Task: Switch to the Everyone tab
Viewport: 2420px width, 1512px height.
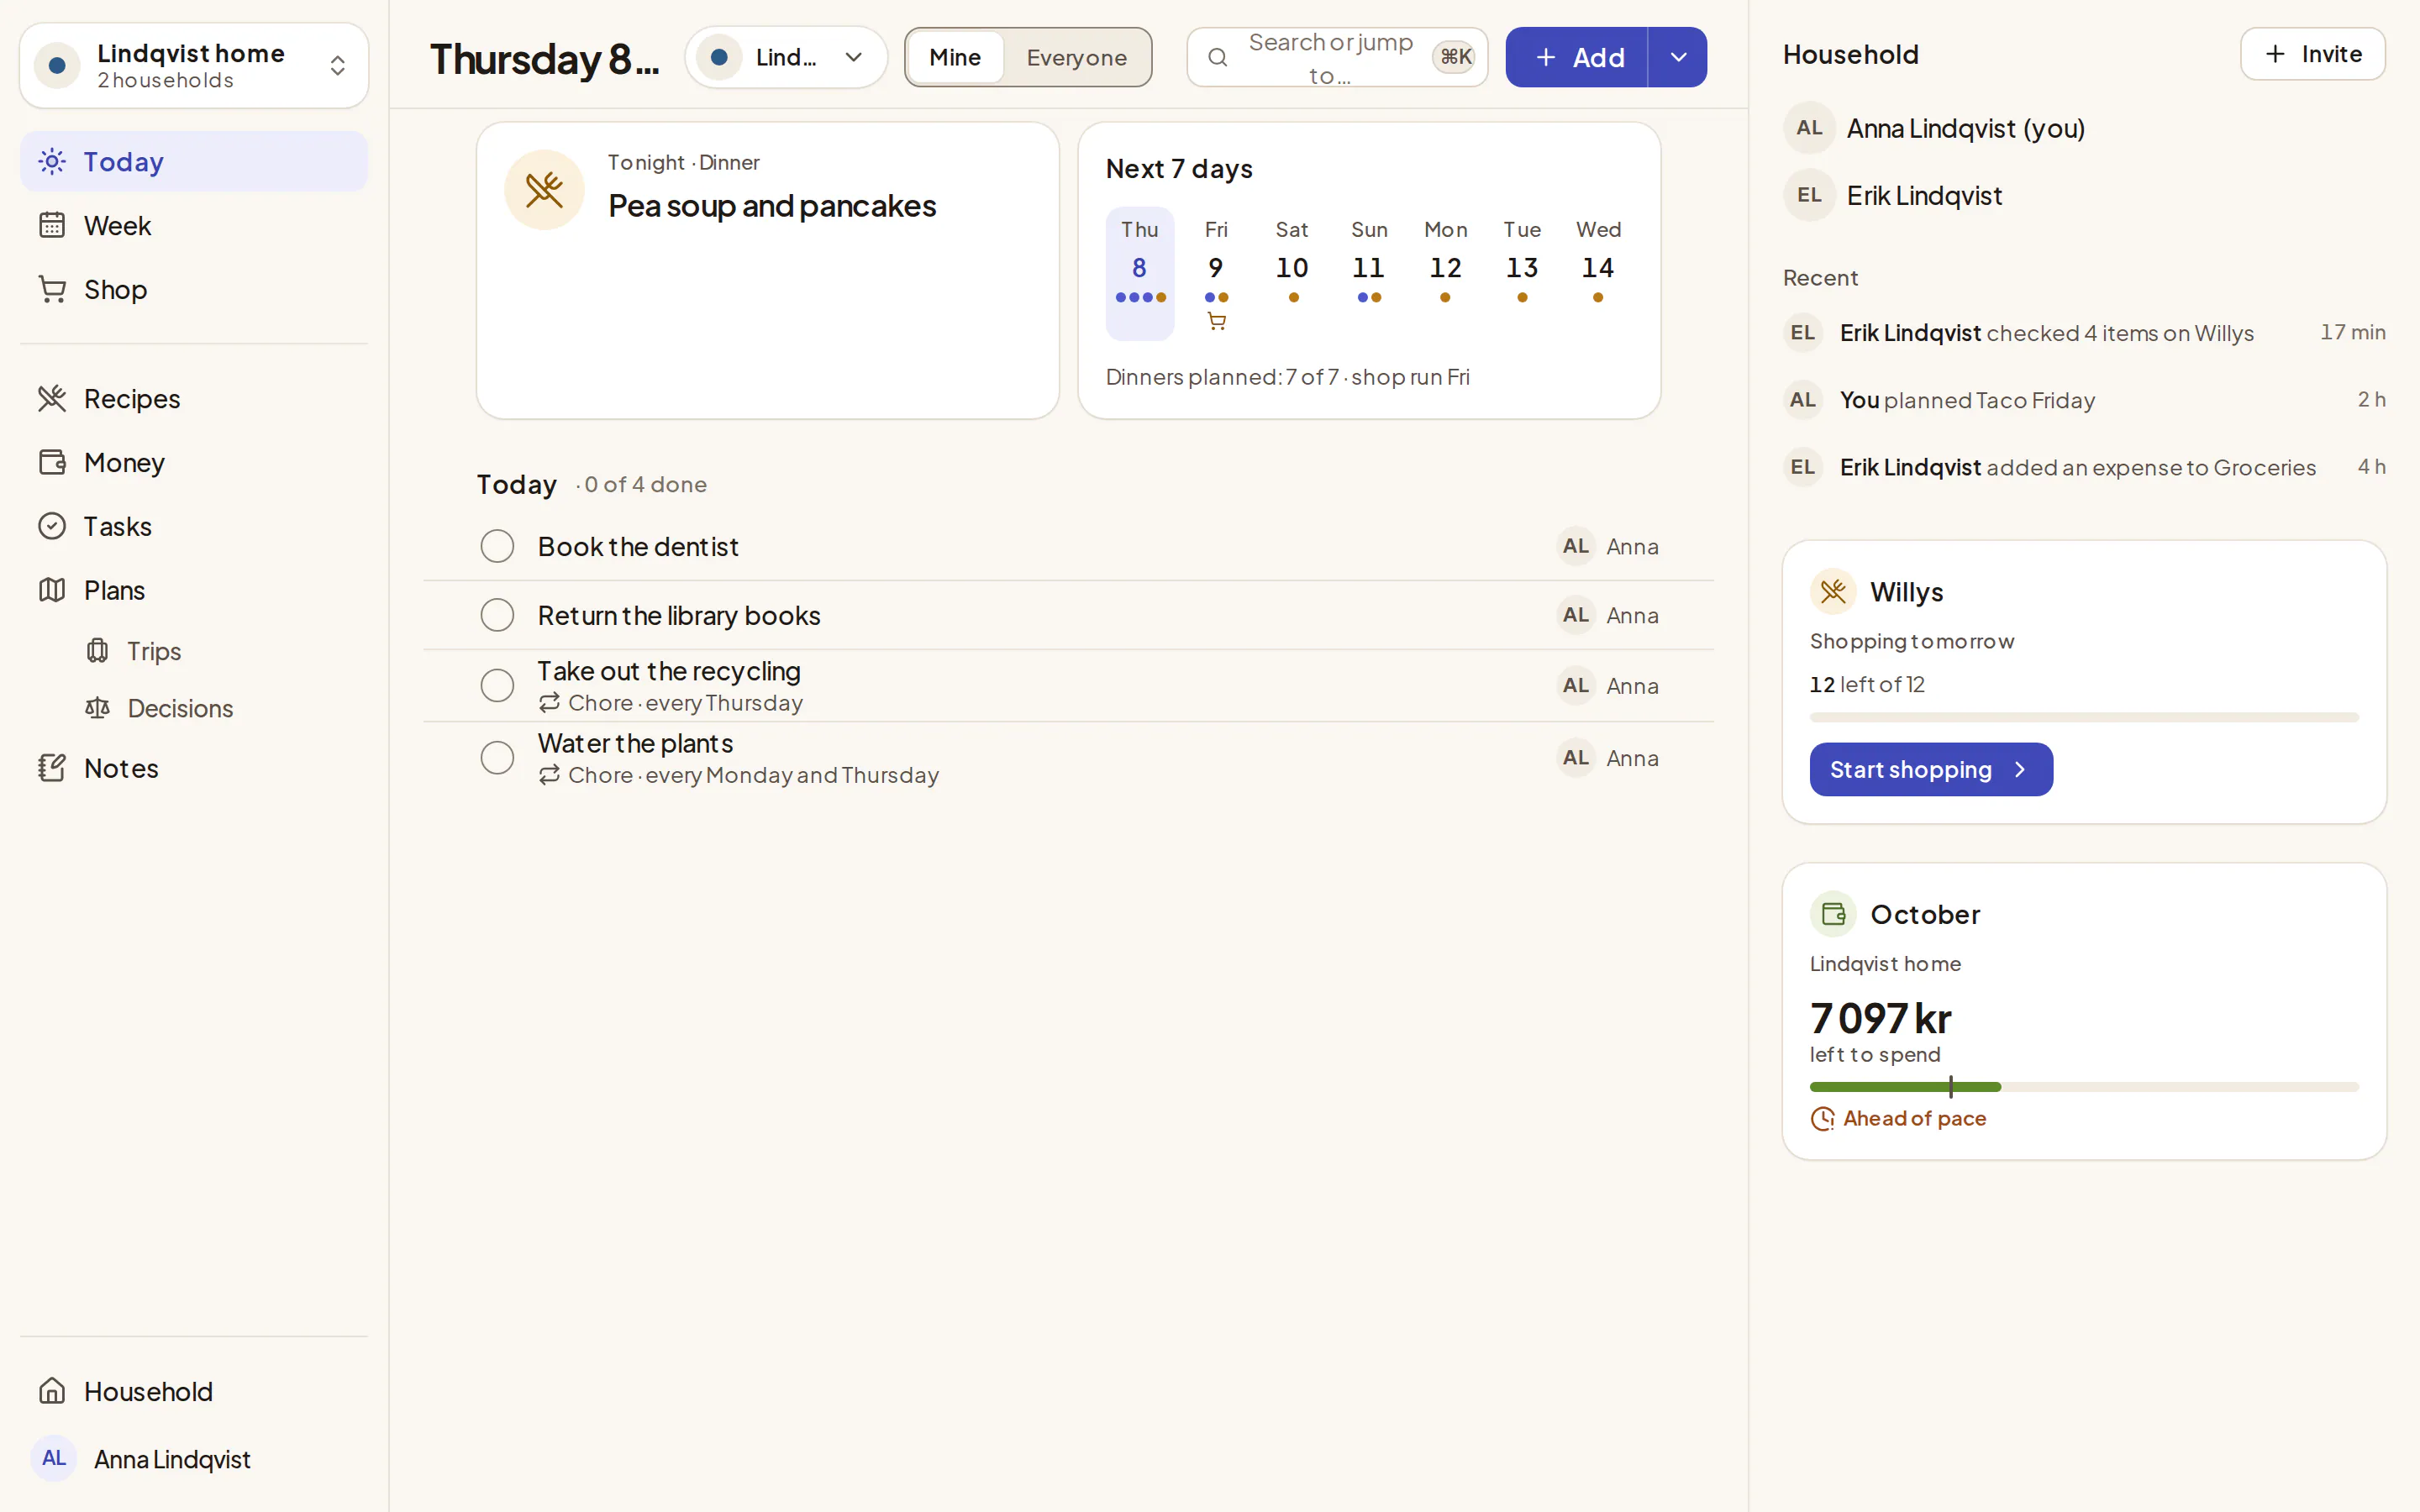Action: tap(1076, 57)
